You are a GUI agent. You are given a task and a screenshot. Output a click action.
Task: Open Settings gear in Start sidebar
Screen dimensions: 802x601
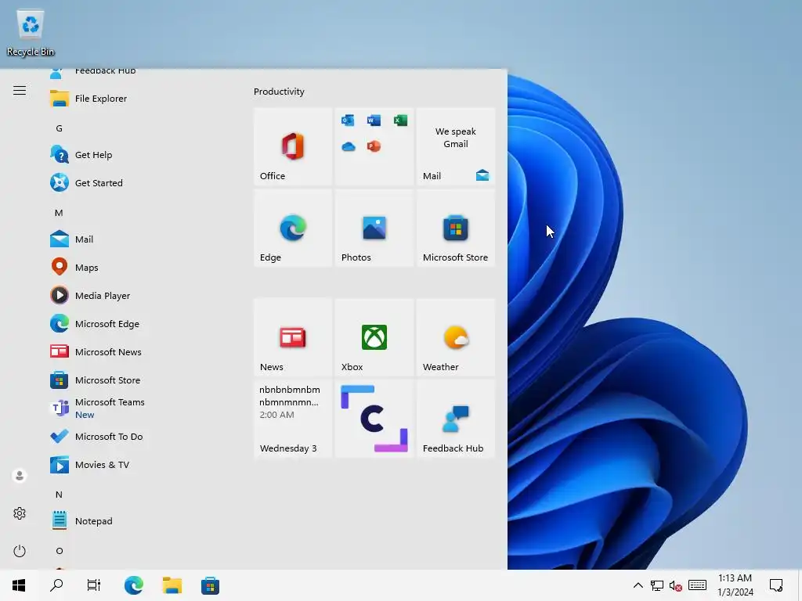coord(20,513)
